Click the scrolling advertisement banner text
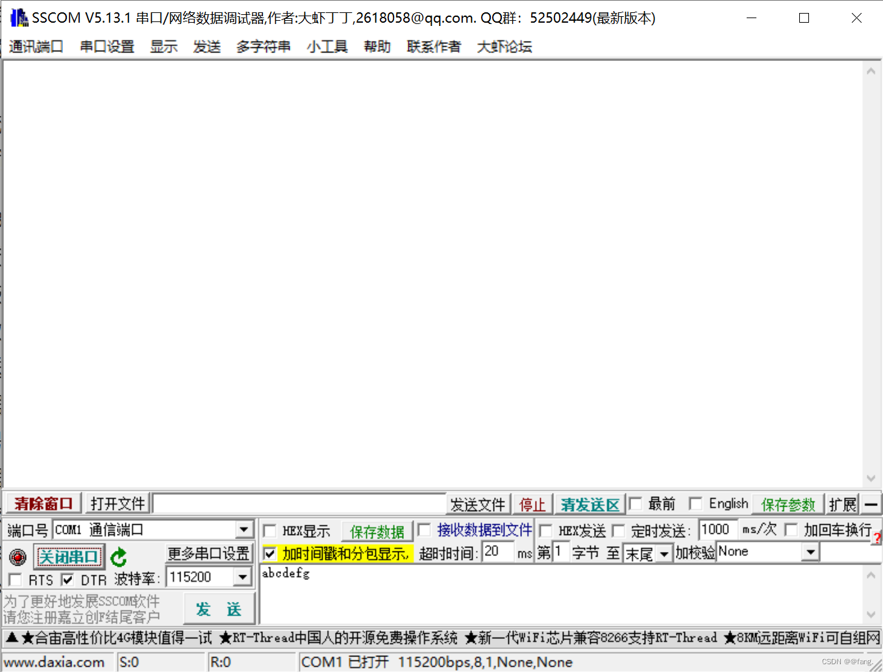 (x=443, y=638)
